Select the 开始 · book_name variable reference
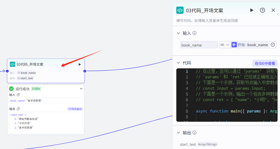The width and height of the screenshot is (280, 149). (x=250, y=45)
